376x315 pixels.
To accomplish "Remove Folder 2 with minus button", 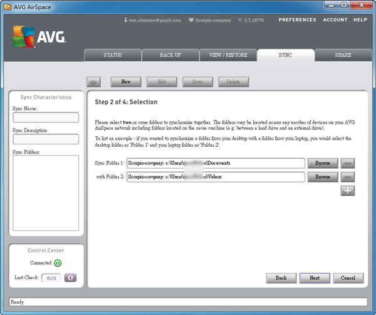I will coord(347,177).
